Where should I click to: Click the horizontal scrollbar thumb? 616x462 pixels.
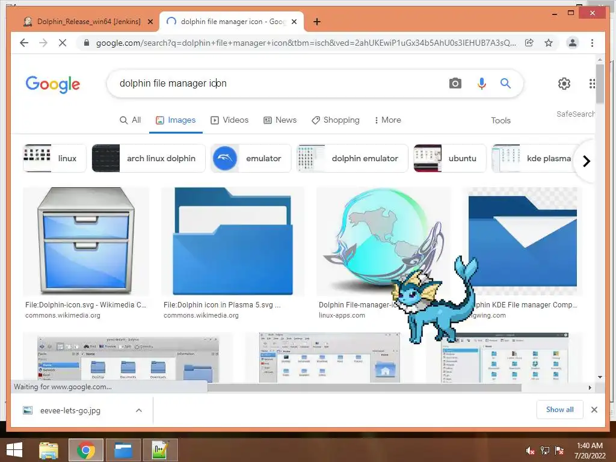pos(365,388)
